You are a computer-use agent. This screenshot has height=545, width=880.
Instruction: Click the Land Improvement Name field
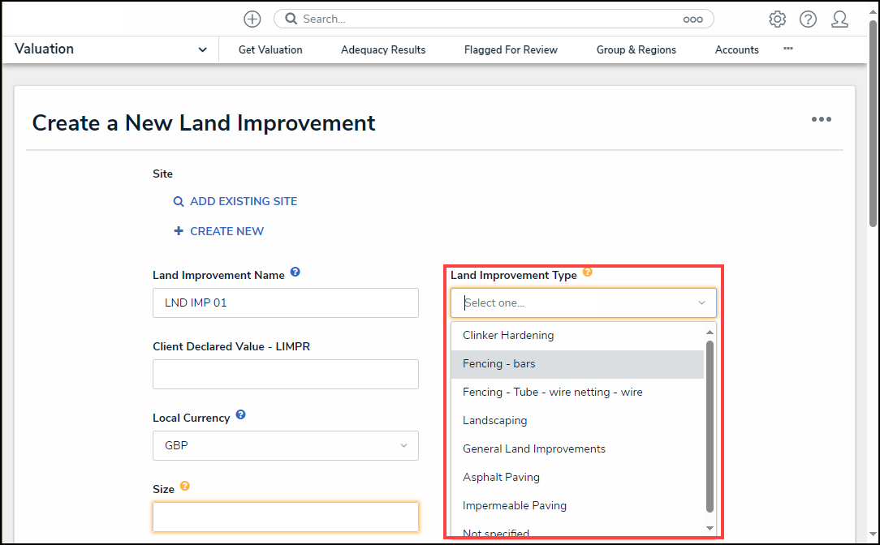[x=286, y=303]
